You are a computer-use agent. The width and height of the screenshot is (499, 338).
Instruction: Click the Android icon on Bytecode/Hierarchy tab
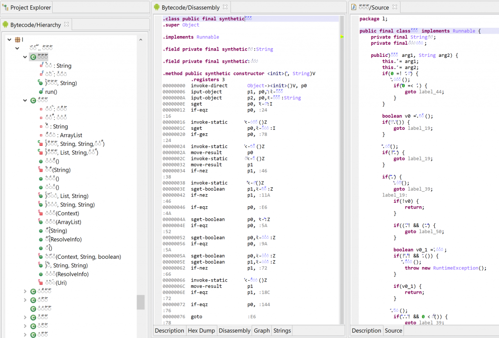(x=5, y=25)
